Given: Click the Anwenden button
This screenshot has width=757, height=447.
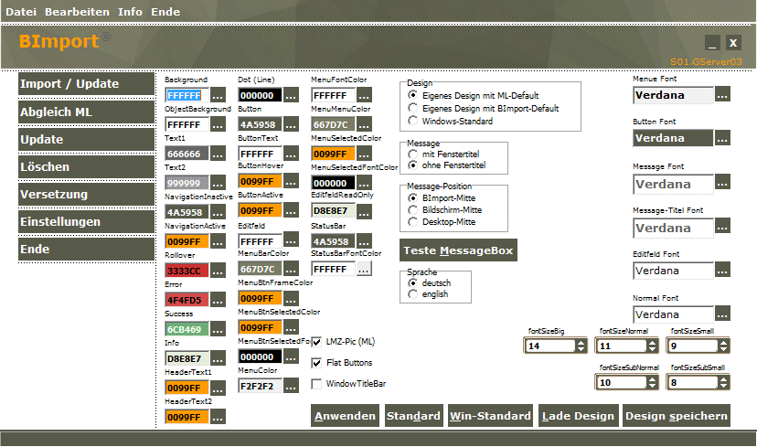Looking at the screenshot, I should click(x=346, y=416).
